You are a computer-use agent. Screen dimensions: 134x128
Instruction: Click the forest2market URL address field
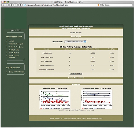click(62, 5)
